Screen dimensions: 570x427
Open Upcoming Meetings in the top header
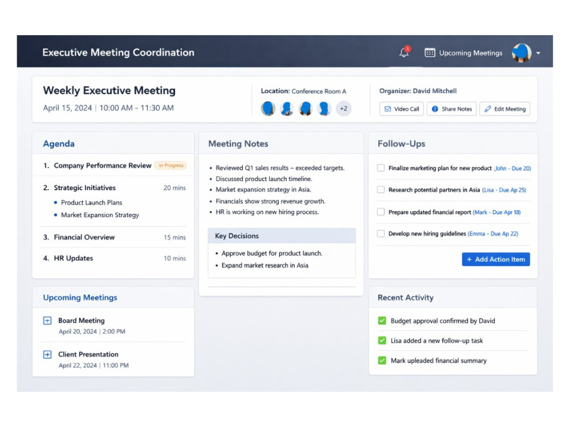tap(470, 53)
